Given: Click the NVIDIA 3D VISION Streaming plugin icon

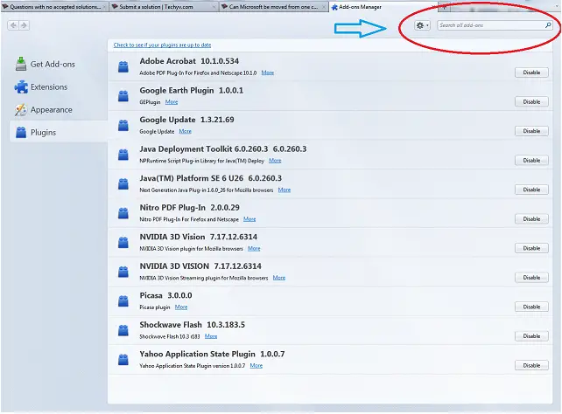Looking at the screenshot, I should coord(123,272).
